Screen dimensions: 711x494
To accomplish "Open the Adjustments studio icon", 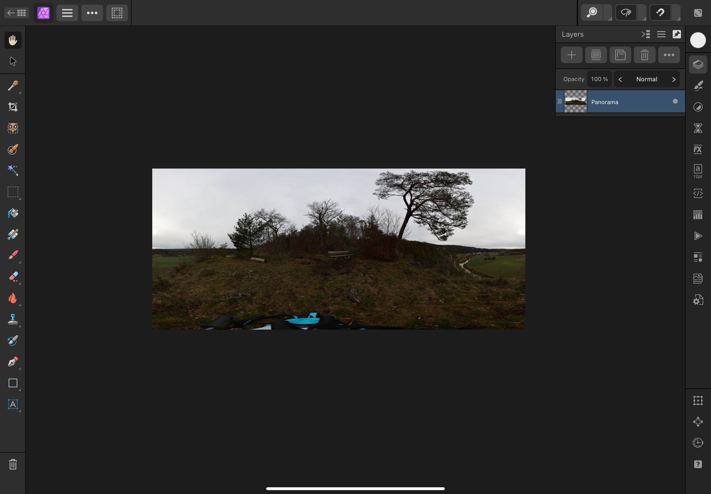I will click(698, 107).
